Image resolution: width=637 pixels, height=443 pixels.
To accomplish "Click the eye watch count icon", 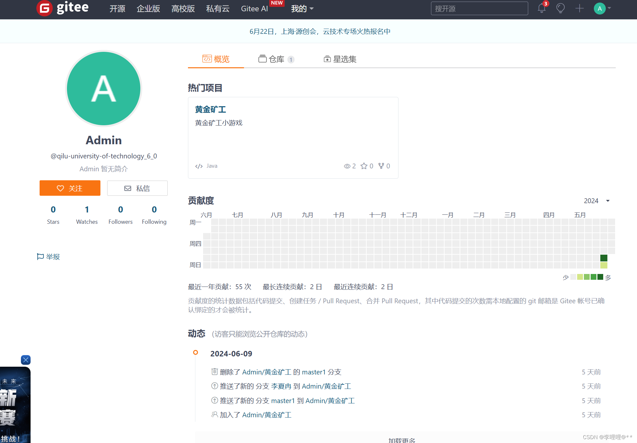I will (x=347, y=166).
